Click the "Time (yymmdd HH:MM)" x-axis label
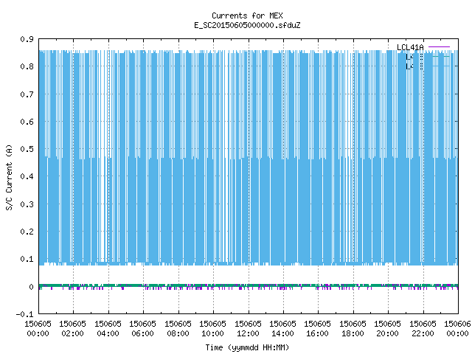Screen dimensions: 472x354 click(x=247, y=347)
